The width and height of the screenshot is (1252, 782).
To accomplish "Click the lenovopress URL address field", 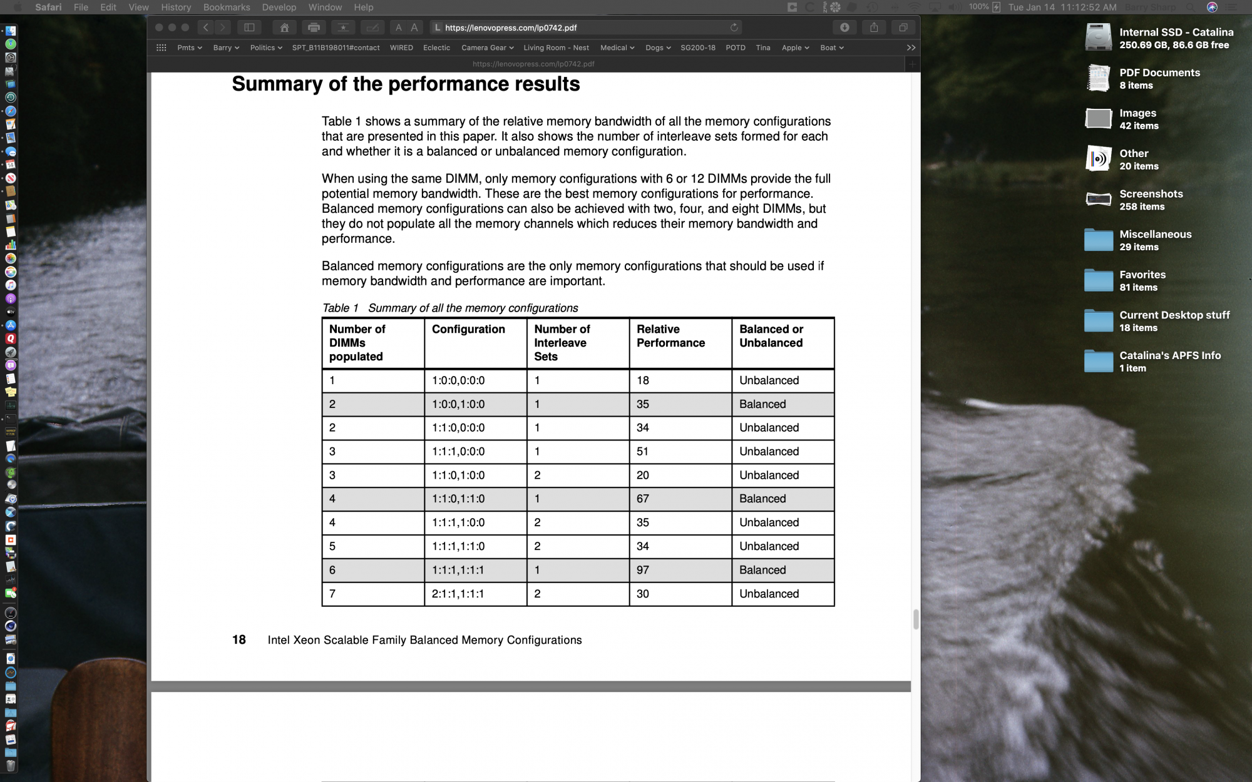I will pyautogui.click(x=582, y=28).
